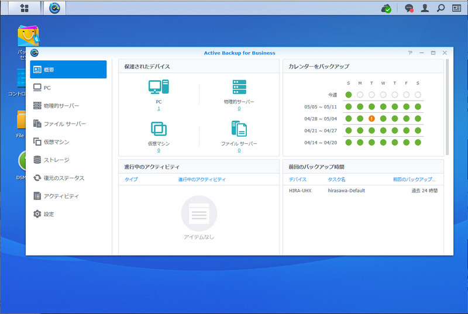The width and height of the screenshot is (468, 314).
Task: Open 設定 in the sidebar
Action: (x=68, y=214)
